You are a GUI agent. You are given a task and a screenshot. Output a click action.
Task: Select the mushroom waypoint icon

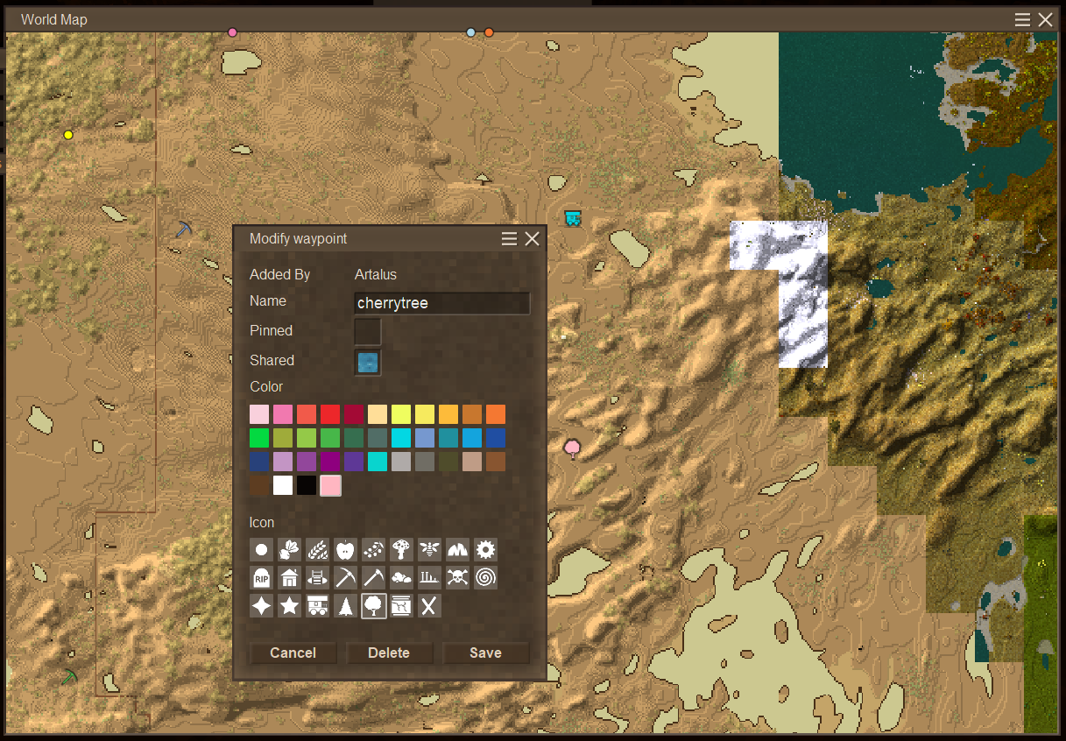click(x=401, y=550)
